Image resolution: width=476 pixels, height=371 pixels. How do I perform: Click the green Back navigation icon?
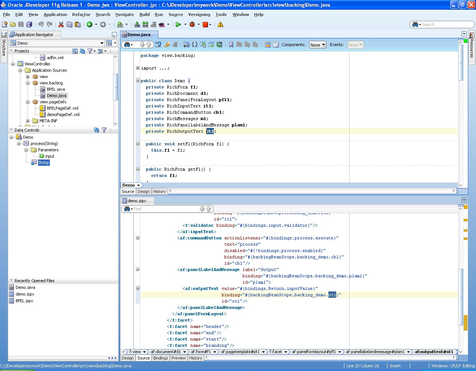point(90,25)
